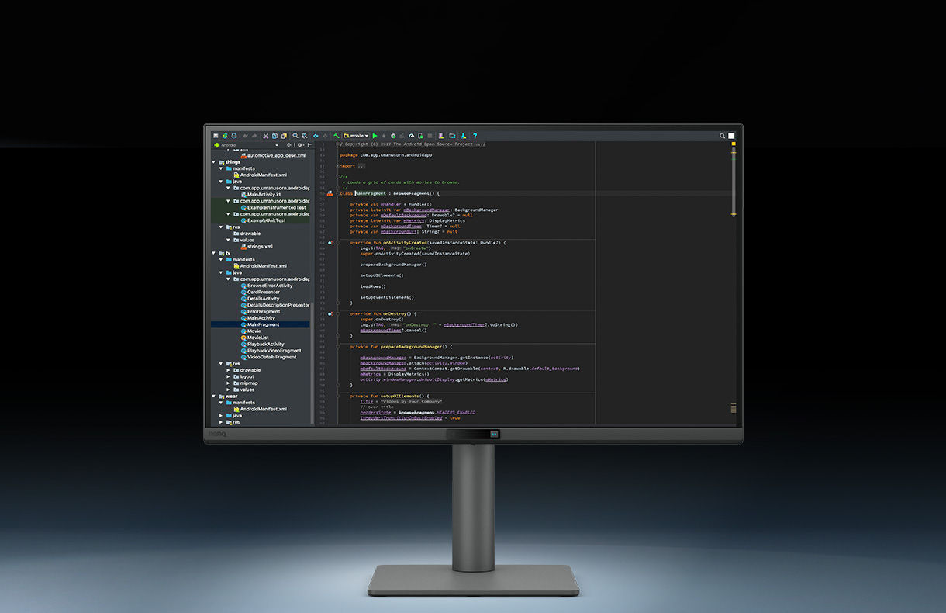Select BrowseErrorActivity in project tree
The image size is (946, 613).
[x=266, y=286]
